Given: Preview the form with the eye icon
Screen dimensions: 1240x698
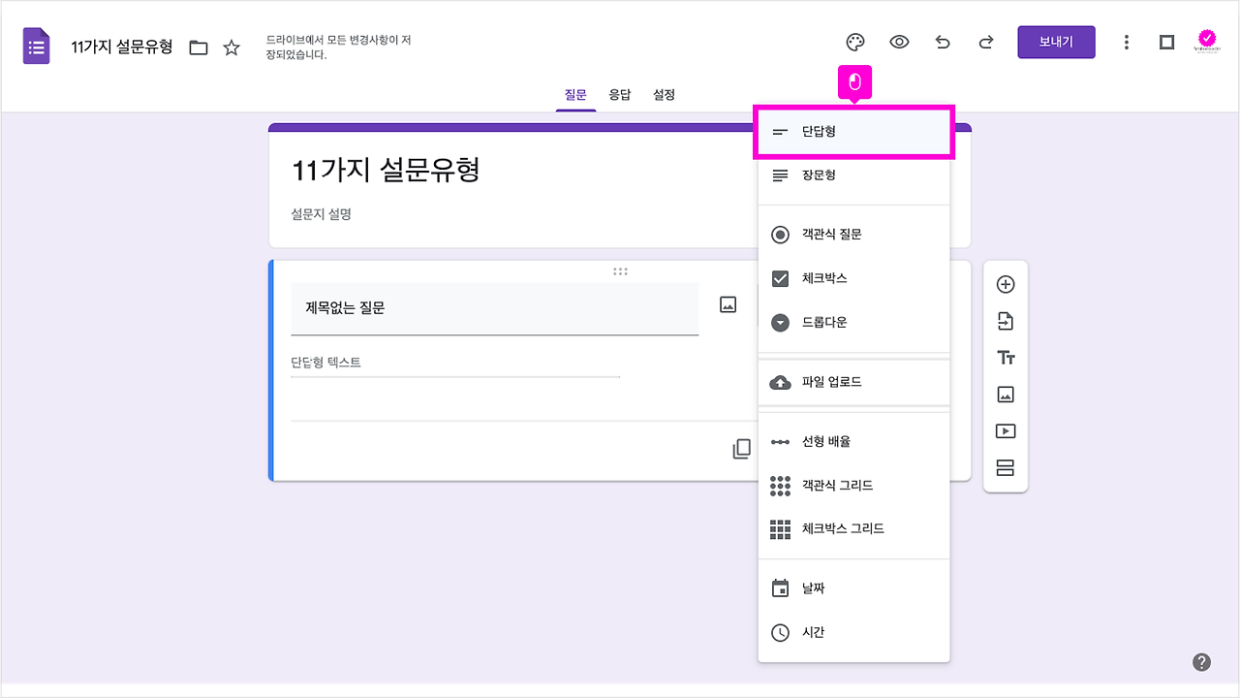Looking at the screenshot, I should tap(899, 42).
